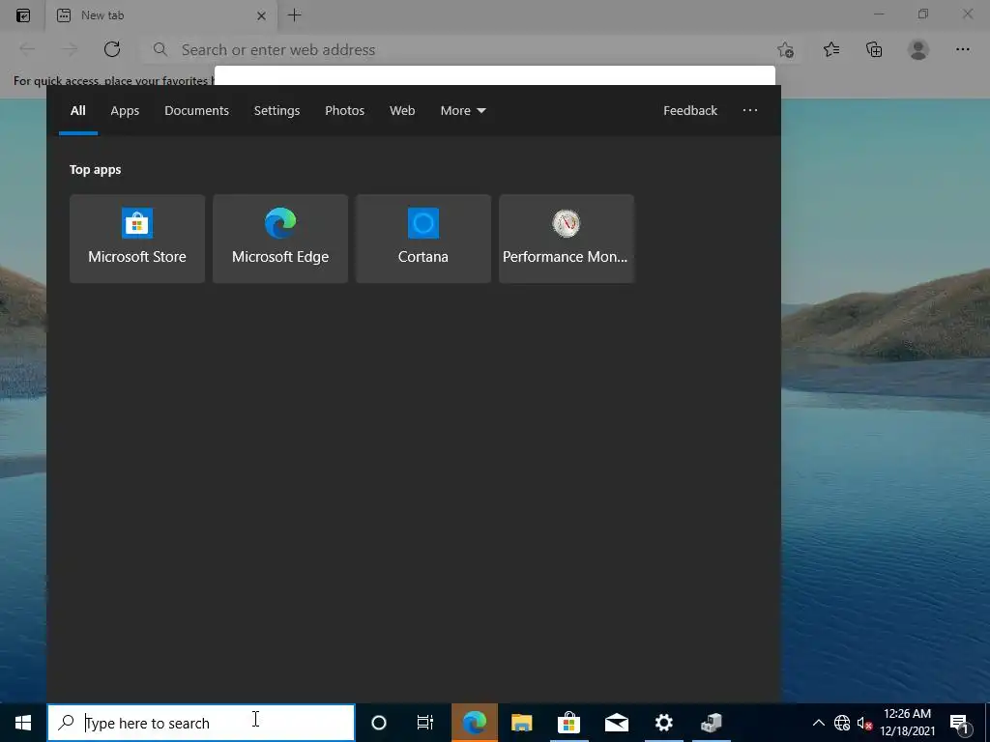Open Edge tab actions menu icon

23,15
